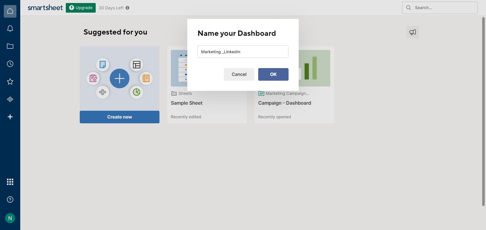
Task: Click the search magnifier icon
Action: tap(409, 8)
